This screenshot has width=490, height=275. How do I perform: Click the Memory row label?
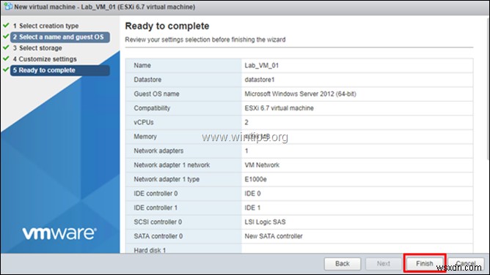click(145, 137)
